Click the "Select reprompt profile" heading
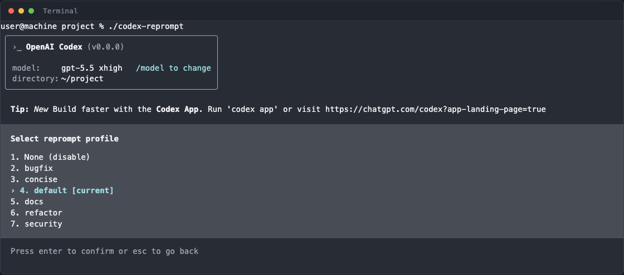 coord(65,139)
